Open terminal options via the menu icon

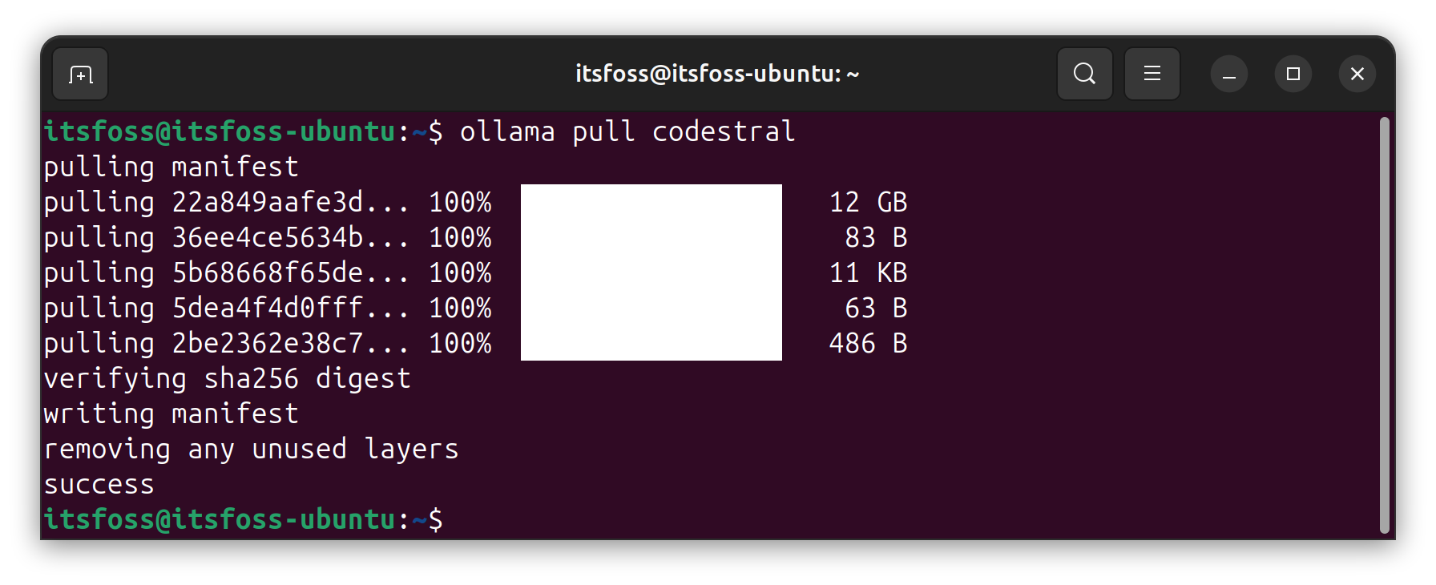point(1152,73)
